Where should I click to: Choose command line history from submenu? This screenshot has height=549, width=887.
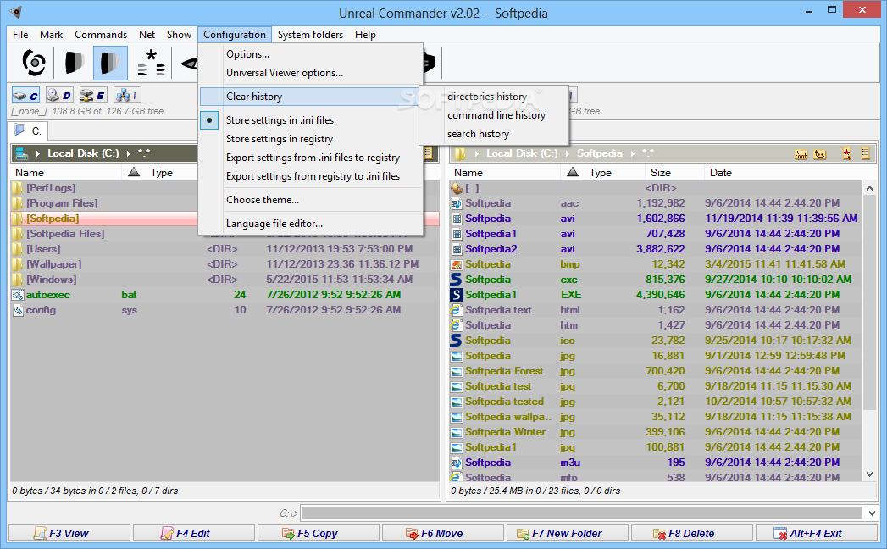(494, 115)
